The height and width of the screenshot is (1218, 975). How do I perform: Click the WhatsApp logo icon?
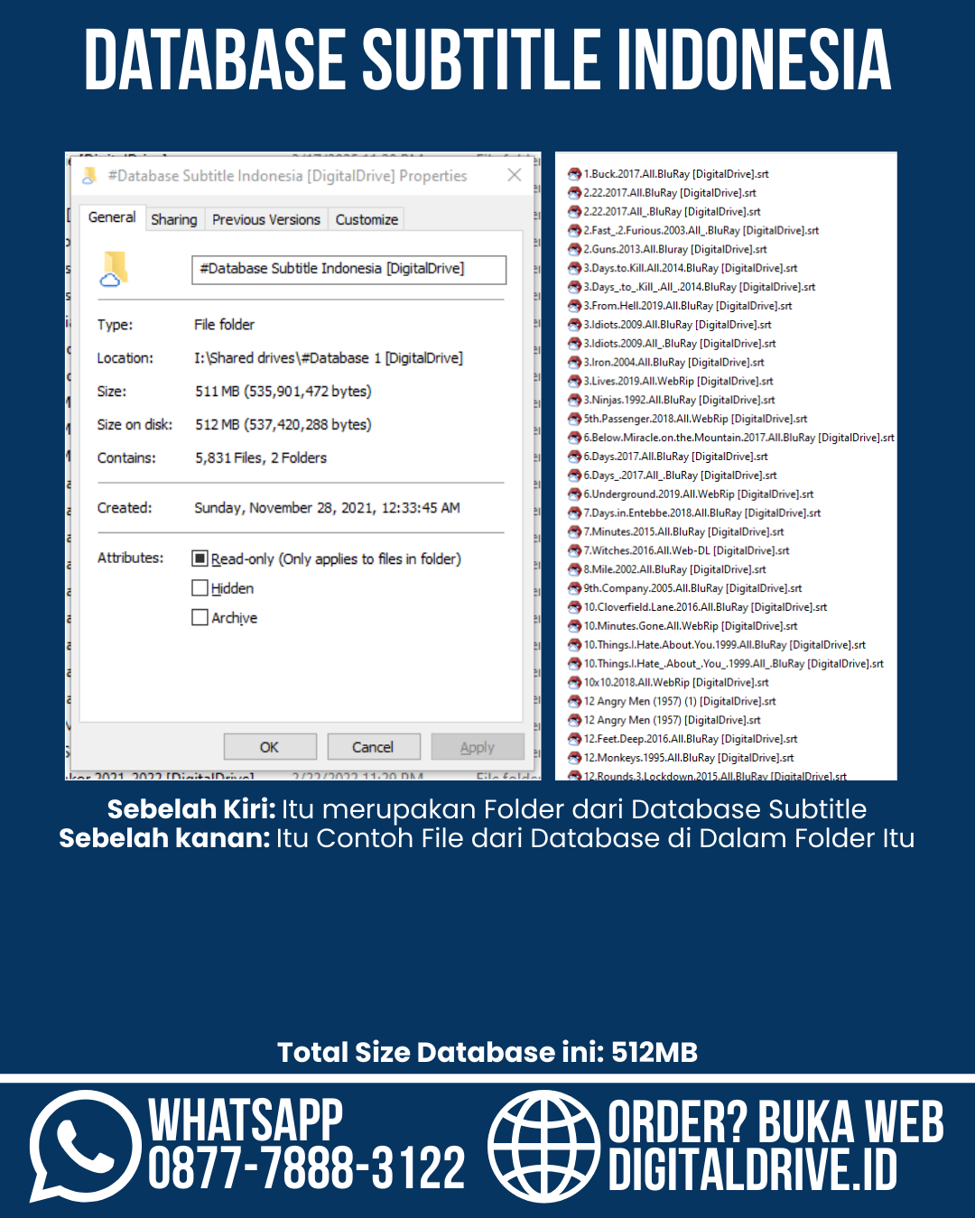[84, 1146]
